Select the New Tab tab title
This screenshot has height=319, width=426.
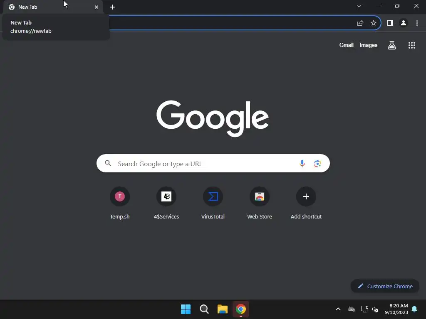[27, 7]
